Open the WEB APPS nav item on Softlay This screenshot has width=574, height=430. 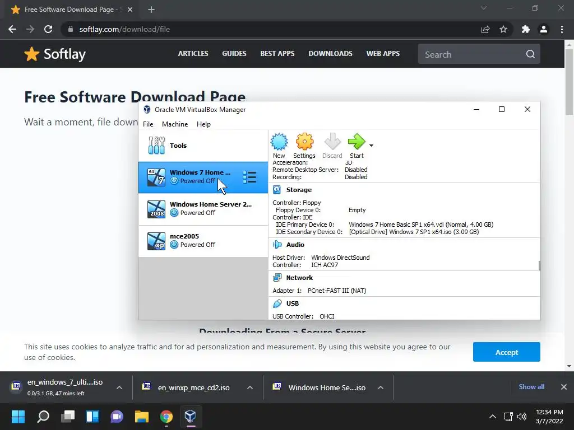coord(383,54)
